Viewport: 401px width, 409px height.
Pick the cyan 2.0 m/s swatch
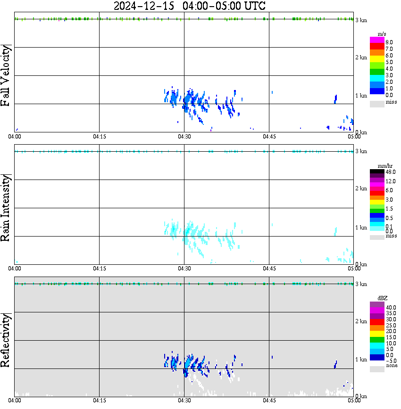tap(377, 79)
